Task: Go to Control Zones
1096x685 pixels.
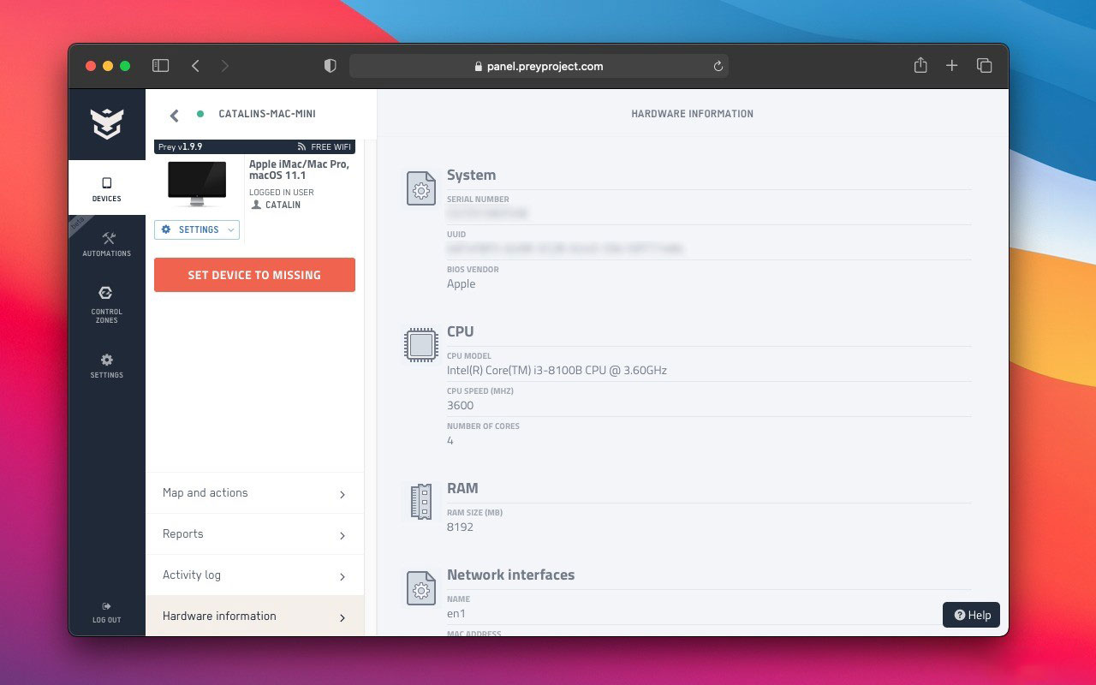Action: point(107,304)
